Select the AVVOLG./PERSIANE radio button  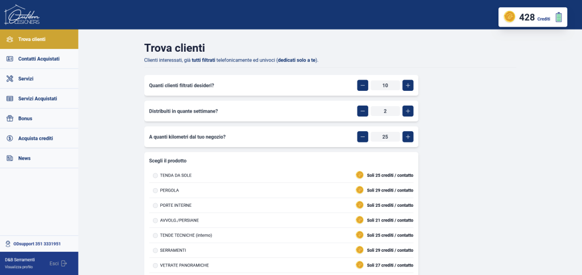155,220
